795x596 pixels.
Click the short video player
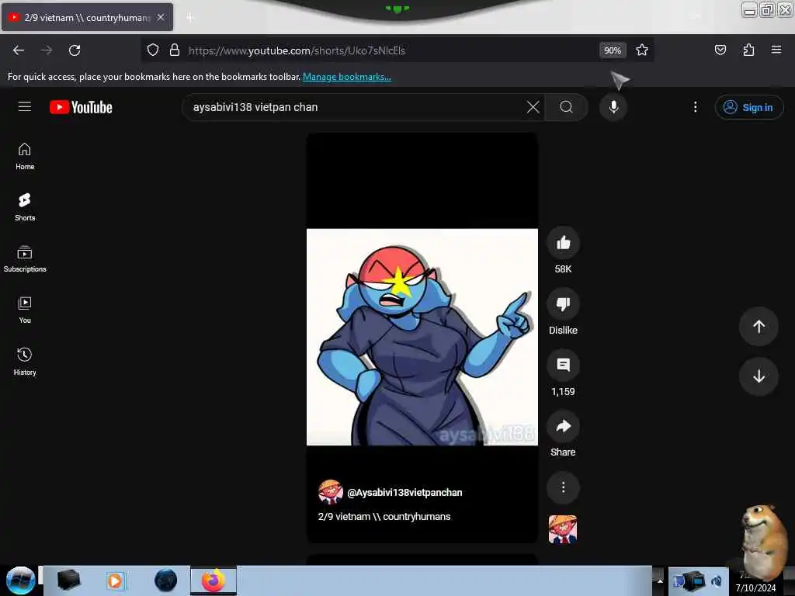pos(422,337)
